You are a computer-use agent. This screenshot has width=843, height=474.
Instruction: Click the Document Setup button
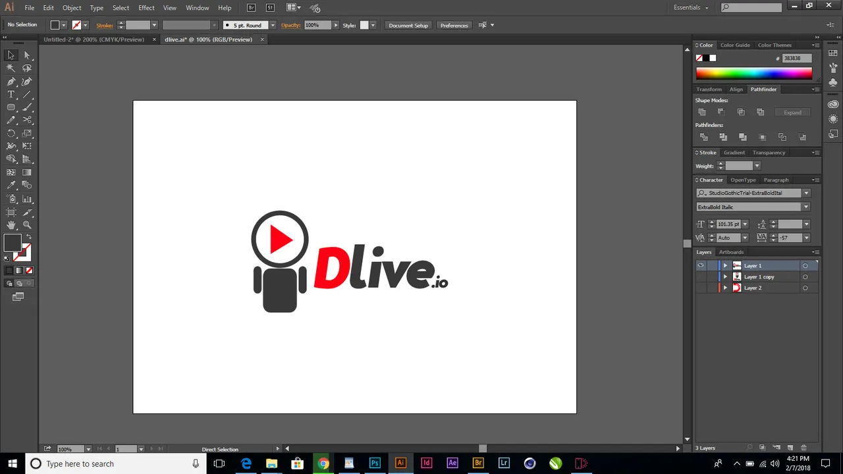coord(408,25)
